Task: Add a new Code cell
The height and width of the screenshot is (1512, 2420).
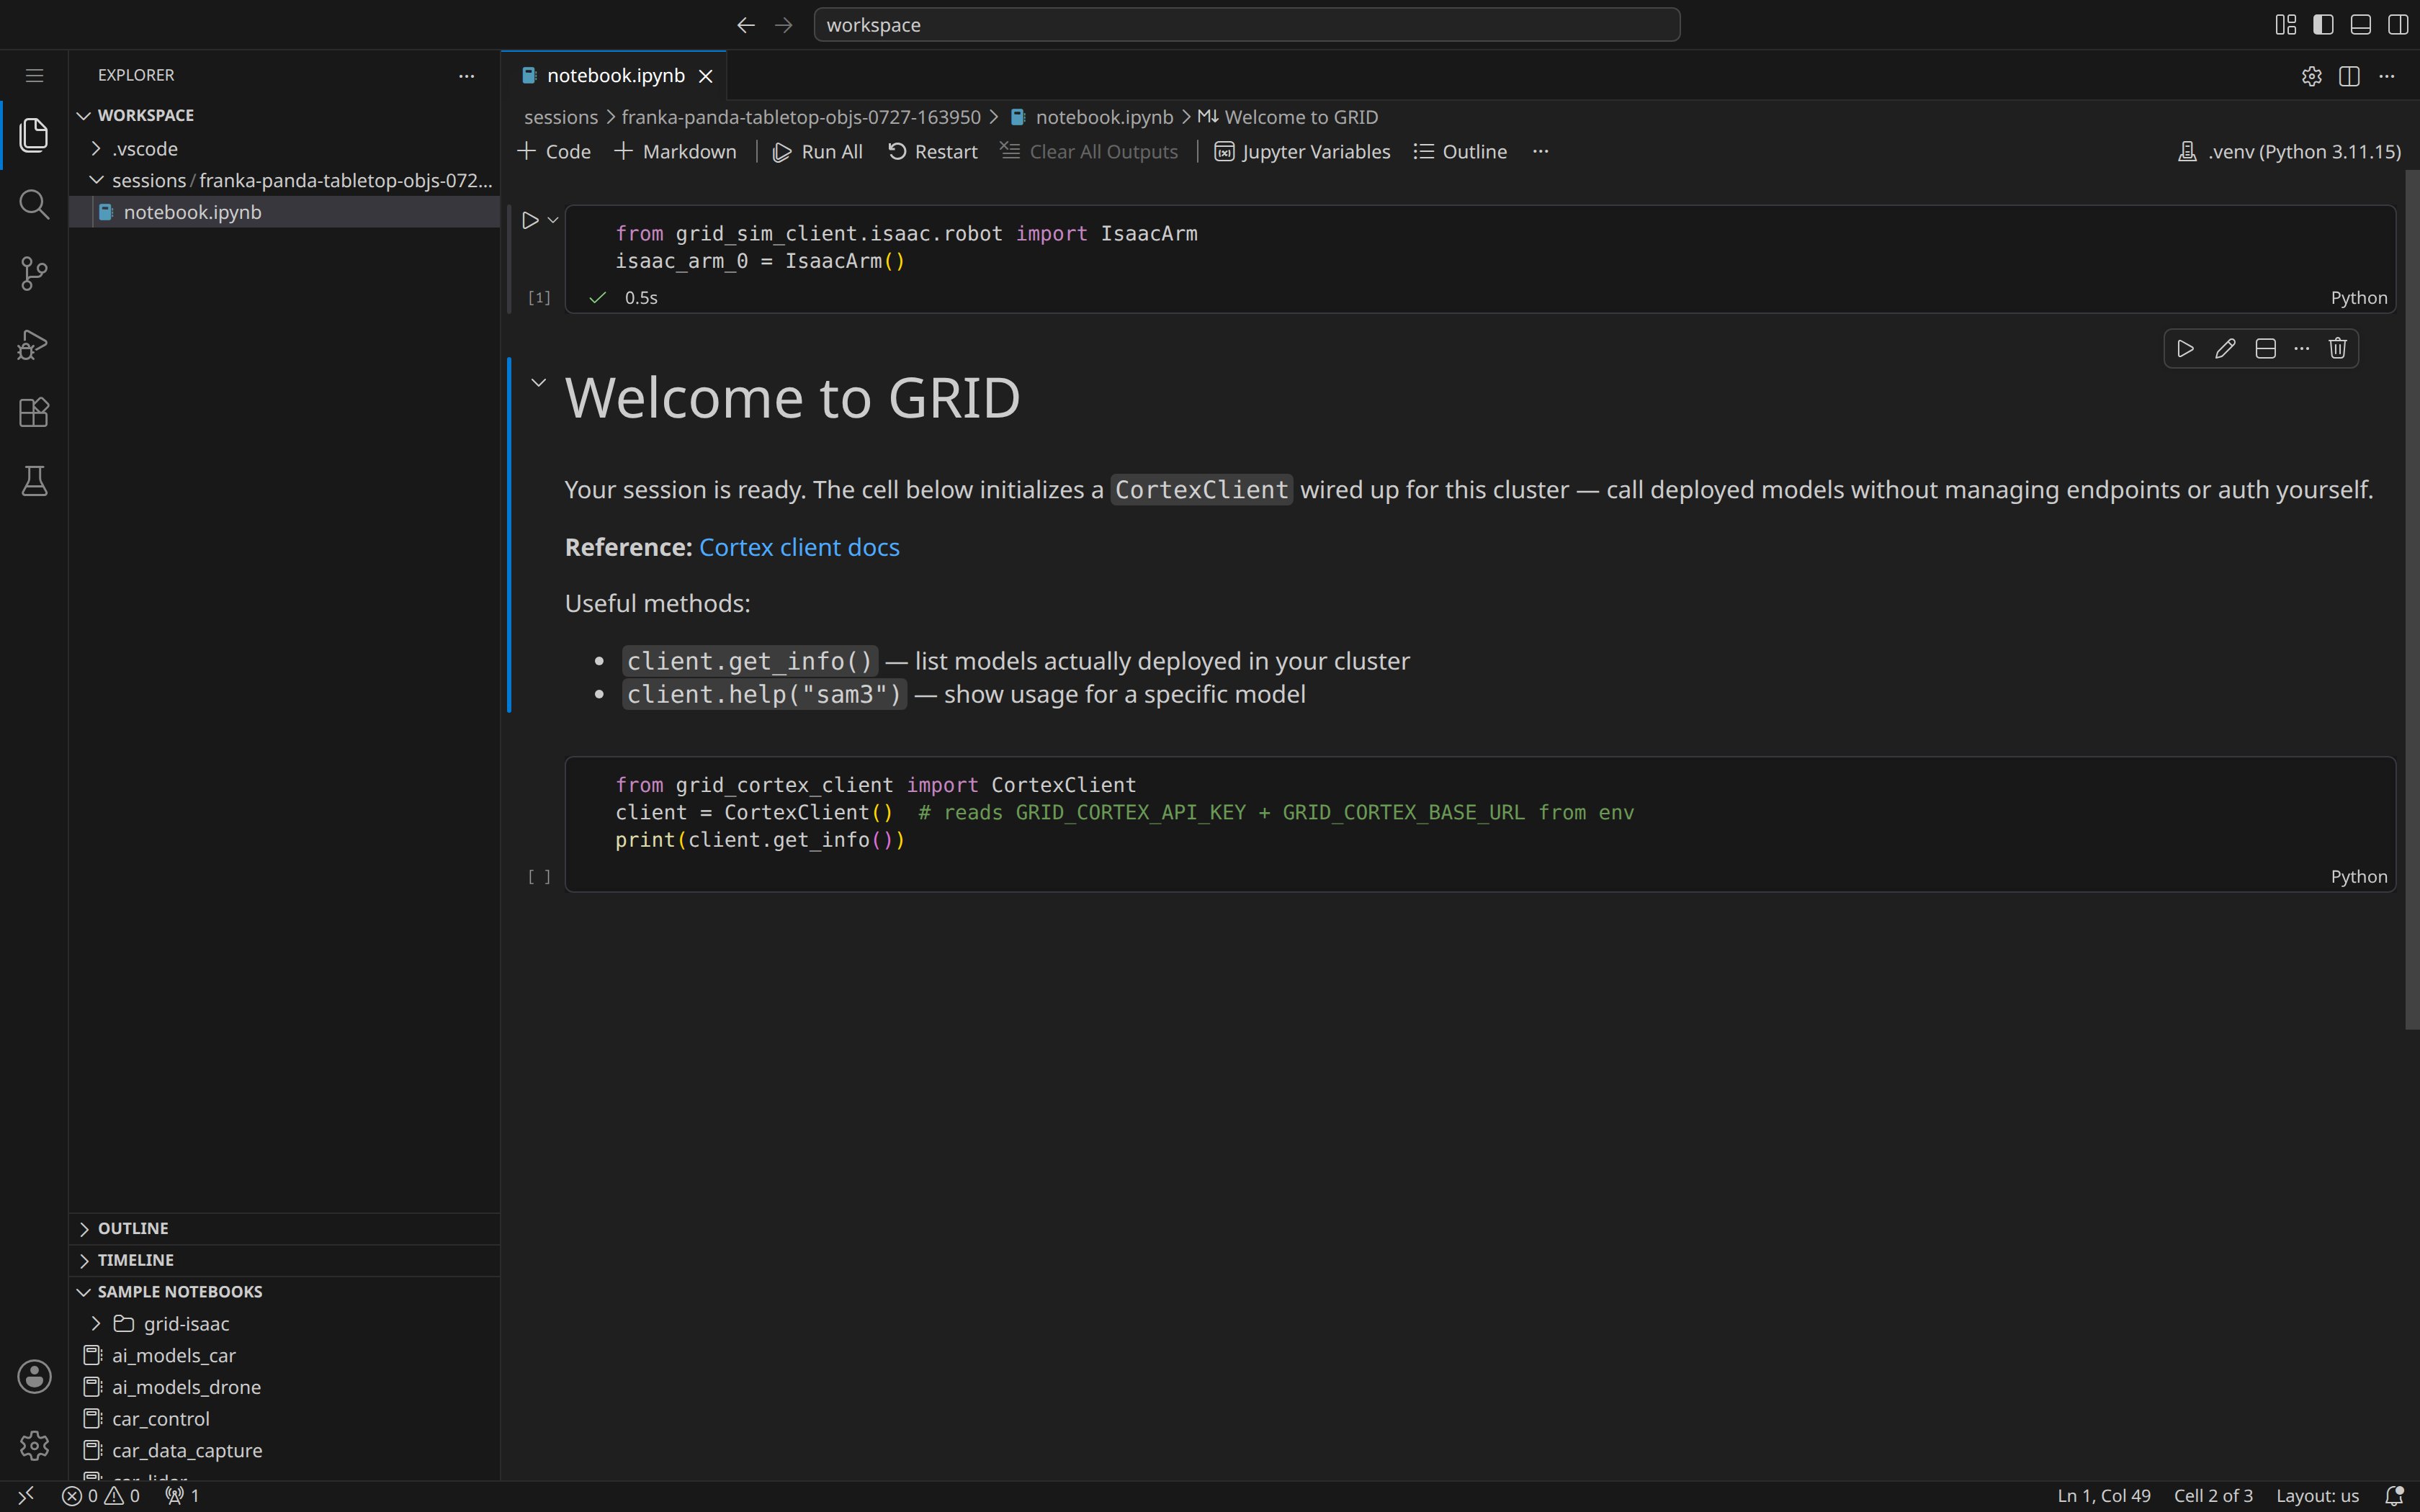Action: pos(554,152)
